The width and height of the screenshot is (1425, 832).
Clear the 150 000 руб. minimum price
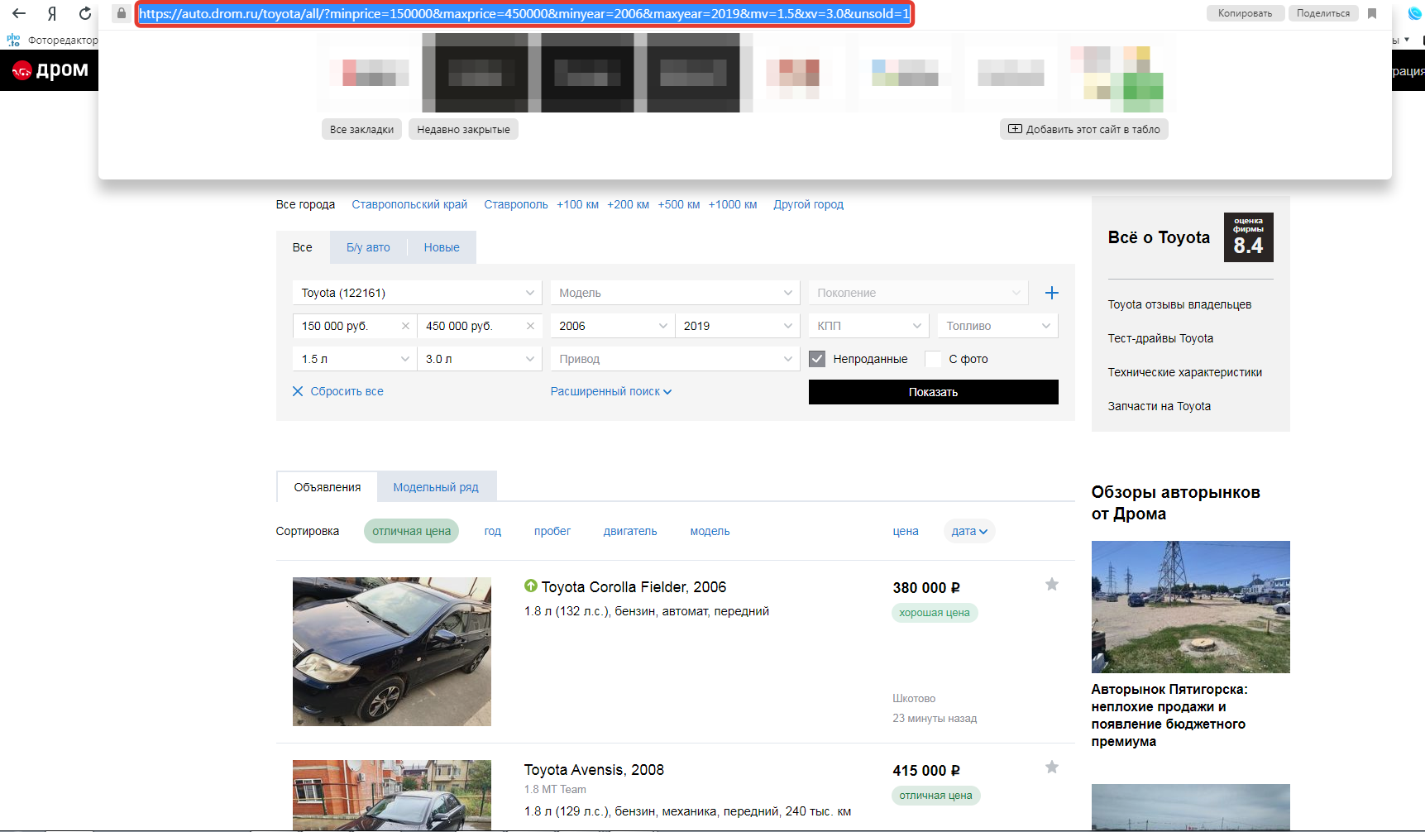[405, 326]
